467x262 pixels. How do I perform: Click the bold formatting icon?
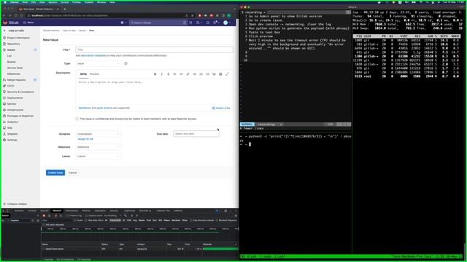(x=155, y=74)
